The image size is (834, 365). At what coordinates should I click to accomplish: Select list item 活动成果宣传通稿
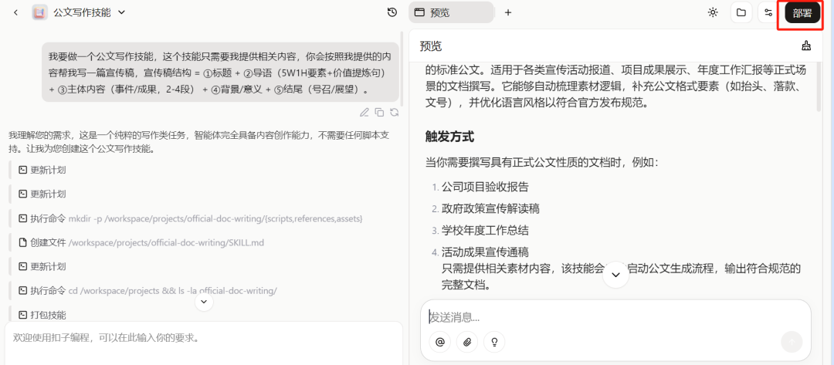485,252
